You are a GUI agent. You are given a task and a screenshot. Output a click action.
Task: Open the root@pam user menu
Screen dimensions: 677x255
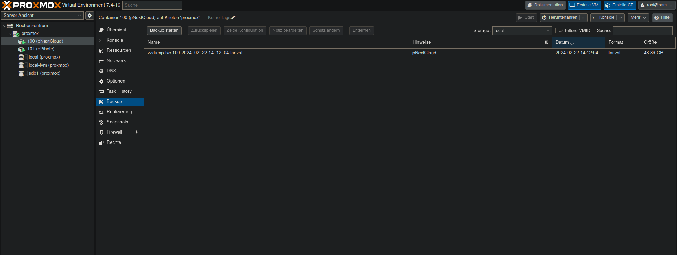point(657,5)
